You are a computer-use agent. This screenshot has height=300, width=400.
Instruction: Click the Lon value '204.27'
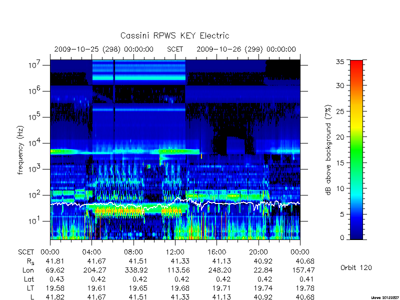[x=95, y=270]
